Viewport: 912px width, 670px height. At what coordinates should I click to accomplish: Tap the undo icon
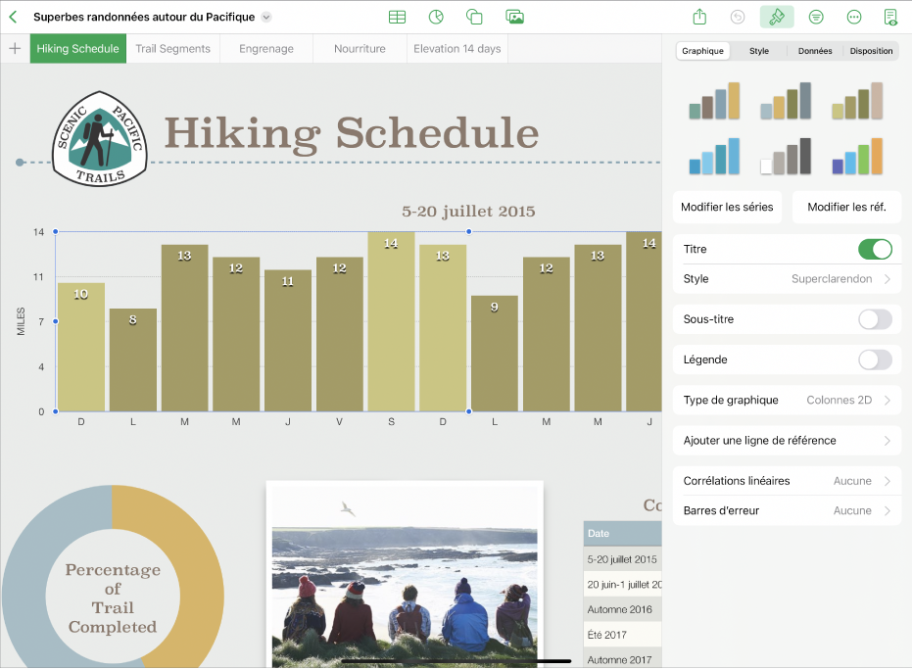click(738, 17)
